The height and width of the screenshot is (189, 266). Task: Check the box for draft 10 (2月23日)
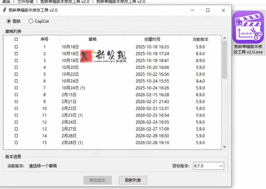[16, 108]
